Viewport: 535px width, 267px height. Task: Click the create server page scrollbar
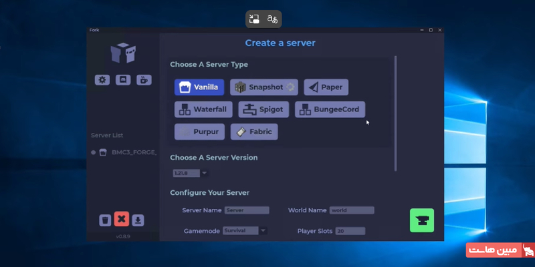coord(395,113)
